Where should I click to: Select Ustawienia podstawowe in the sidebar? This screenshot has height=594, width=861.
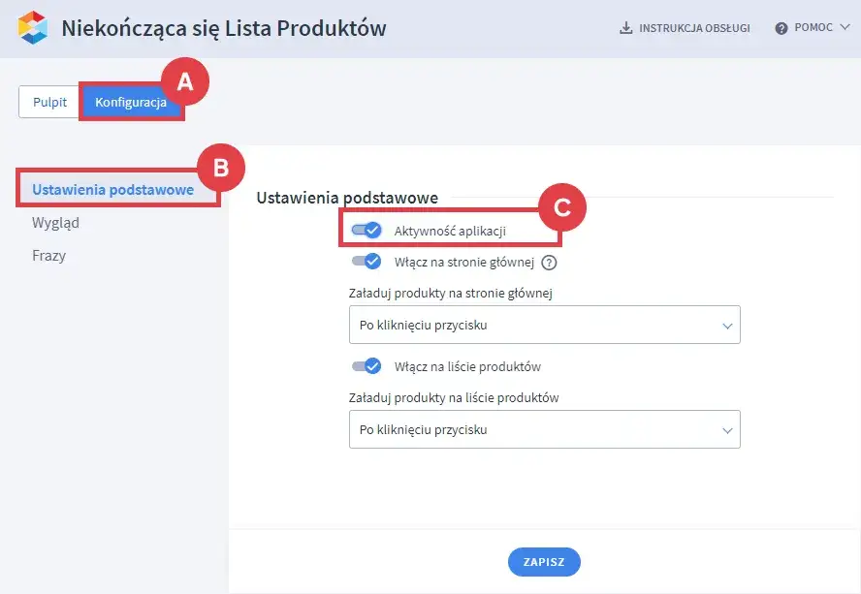112,189
